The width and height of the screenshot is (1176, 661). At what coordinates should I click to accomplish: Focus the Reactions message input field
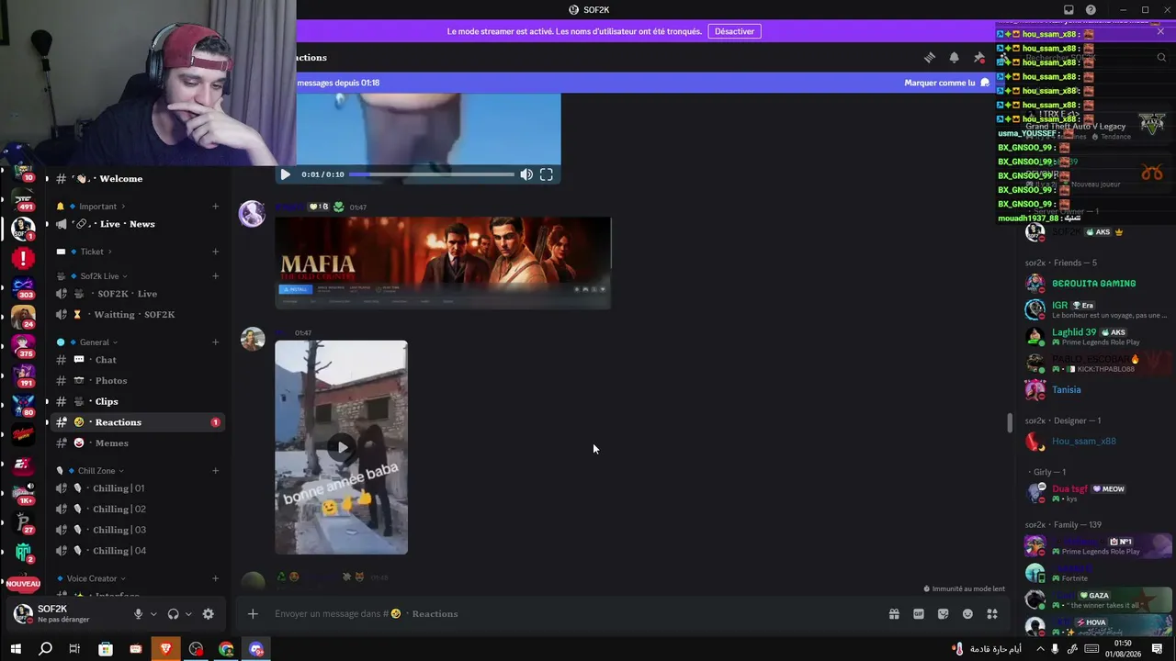click(574, 614)
